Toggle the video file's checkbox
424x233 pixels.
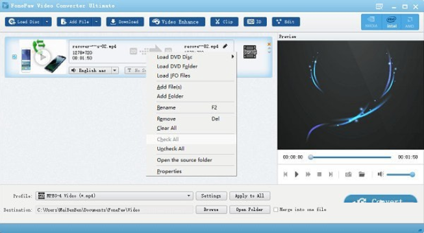click(x=14, y=57)
